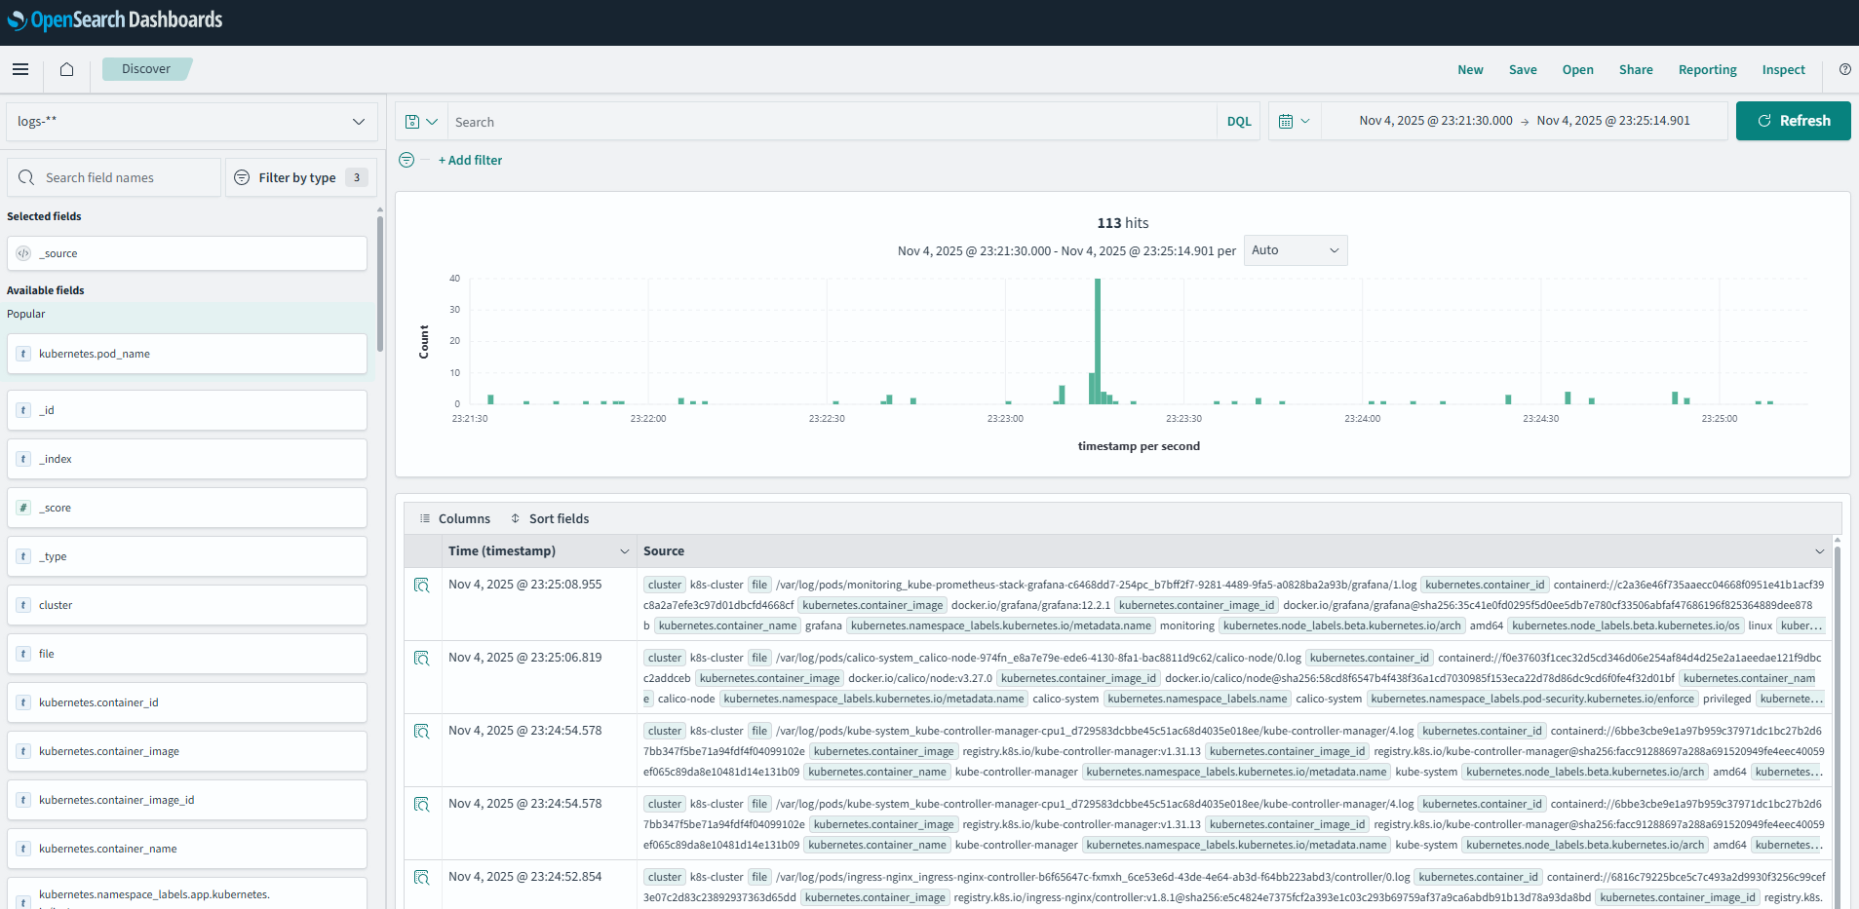
Task: Open Inspect in top menu
Action: [1783, 70]
